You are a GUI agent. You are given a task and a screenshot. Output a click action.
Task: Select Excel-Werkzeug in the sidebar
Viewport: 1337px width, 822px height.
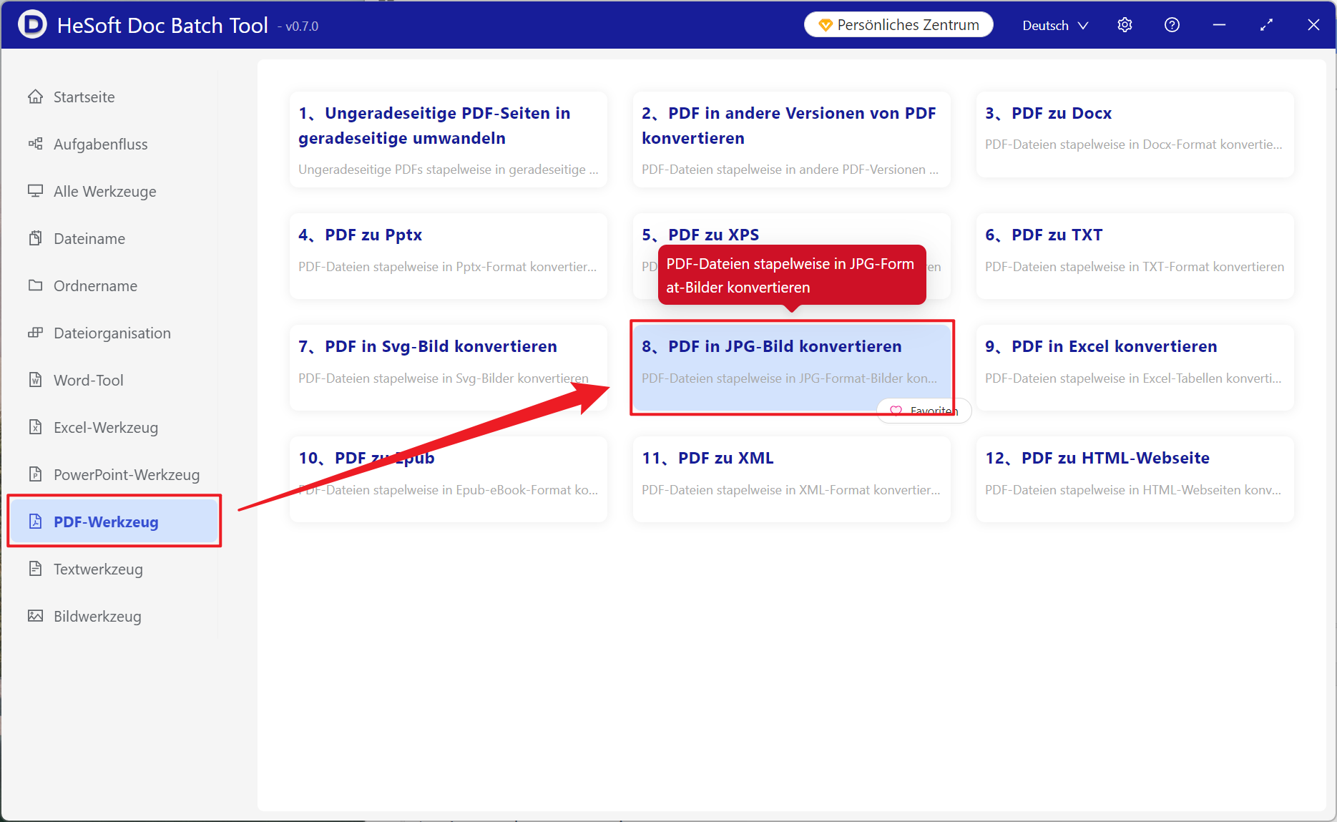pos(114,427)
